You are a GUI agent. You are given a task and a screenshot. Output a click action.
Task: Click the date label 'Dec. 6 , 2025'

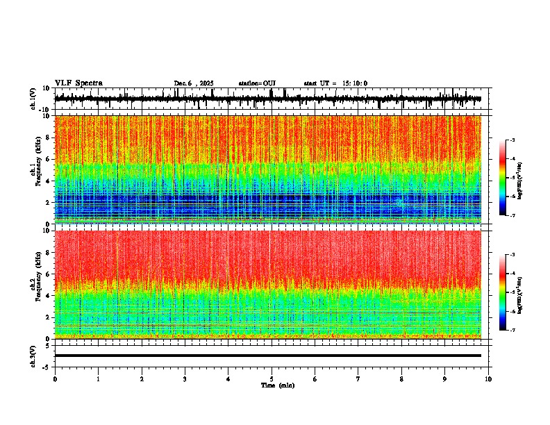pyautogui.click(x=194, y=83)
